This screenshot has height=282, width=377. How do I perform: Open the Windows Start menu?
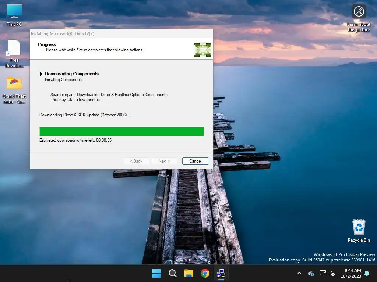click(x=156, y=273)
